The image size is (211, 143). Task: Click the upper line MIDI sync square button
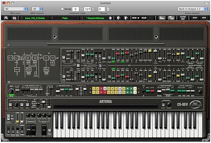pos(64,57)
